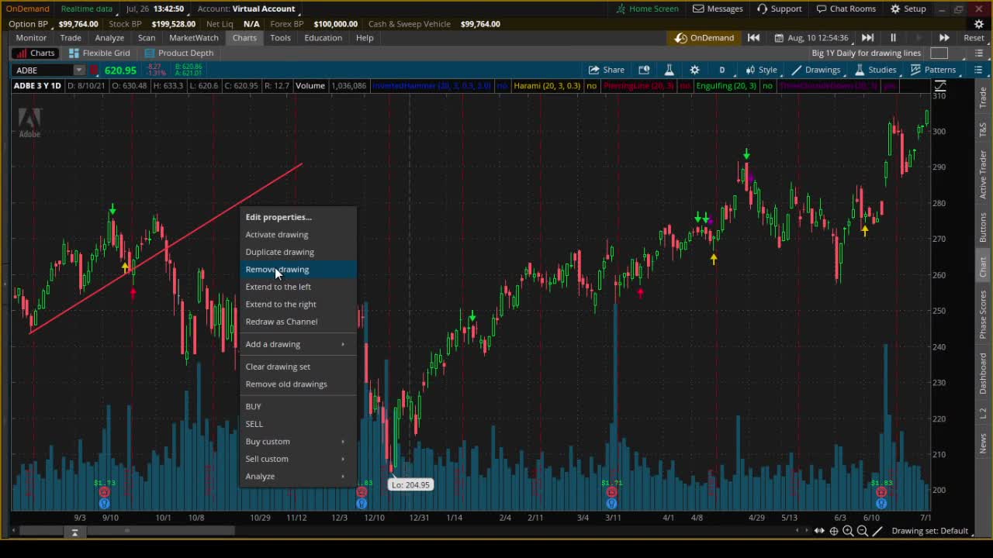Open Chat Rooms

click(846, 9)
